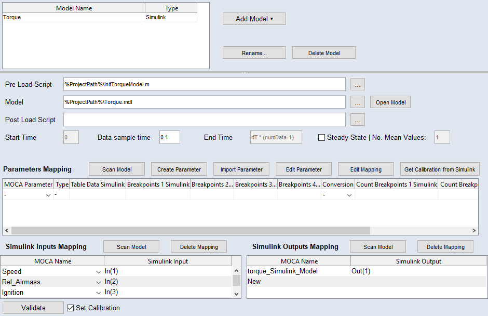Uncheck the Set Calibration checkbox
Image resolution: width=488 pixels, height=316 pixels.
71,308
